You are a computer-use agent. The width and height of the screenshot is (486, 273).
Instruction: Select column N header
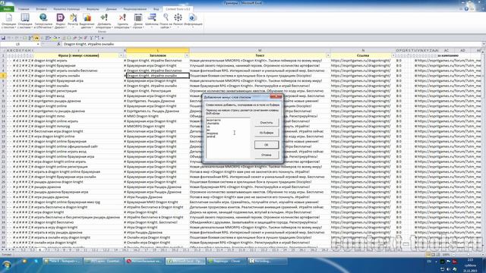[x=363, y=50]
